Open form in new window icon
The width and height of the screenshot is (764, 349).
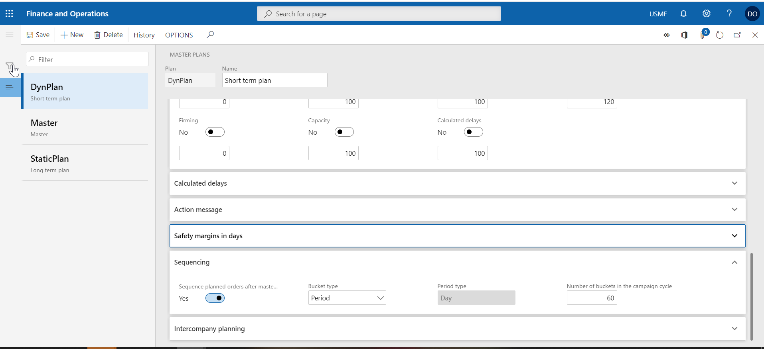tap(737, 35)
